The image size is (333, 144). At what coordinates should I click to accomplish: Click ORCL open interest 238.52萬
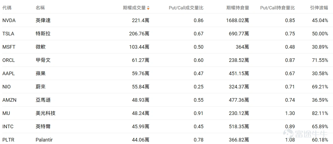point(239,60)
